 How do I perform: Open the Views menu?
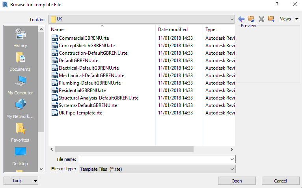click(289, 19)
